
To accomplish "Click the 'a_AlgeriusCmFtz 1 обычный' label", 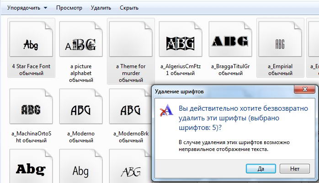I will pyautogui.click(x=181, y=70).
